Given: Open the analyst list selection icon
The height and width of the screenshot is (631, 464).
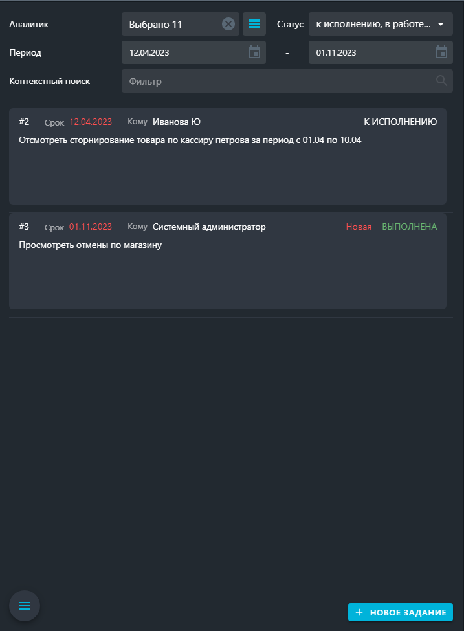Looking at the screenshot, I should click(254, 24).
